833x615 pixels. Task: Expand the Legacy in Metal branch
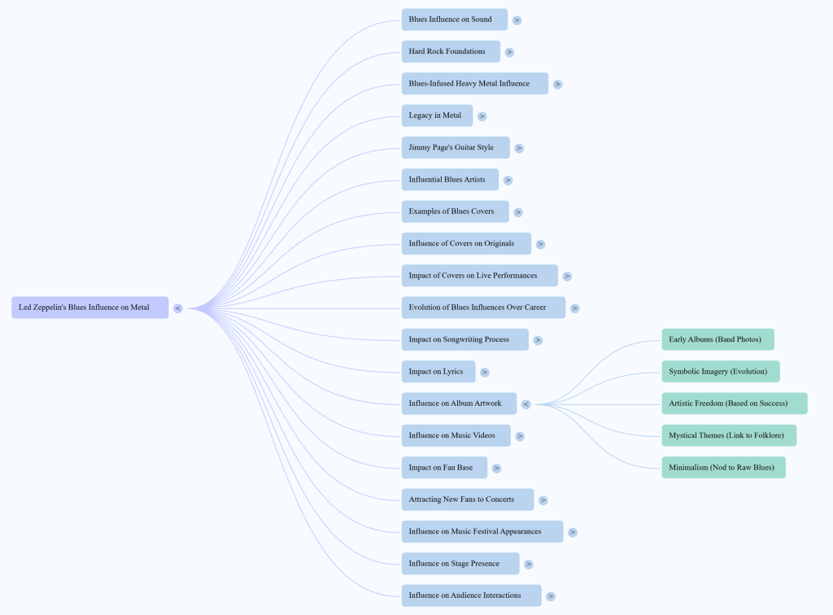(482, 116)
